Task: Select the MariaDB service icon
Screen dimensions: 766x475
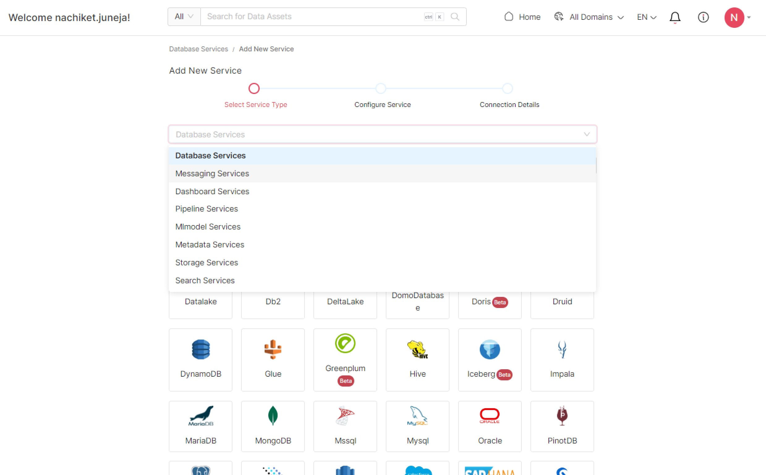Action: [x=201, y=415]
